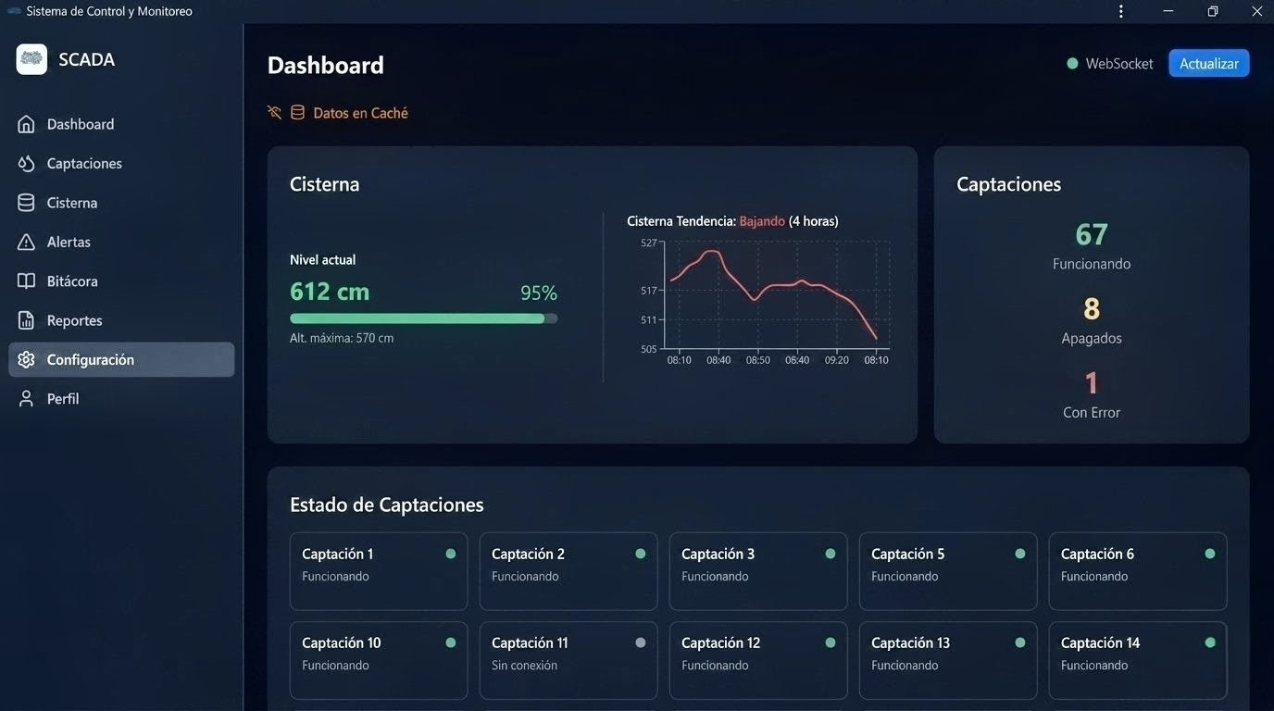Viewport: 1274px width, 711px height.
Task: Select Dashboard in the navigation sidebar
Action: [80, 123]
